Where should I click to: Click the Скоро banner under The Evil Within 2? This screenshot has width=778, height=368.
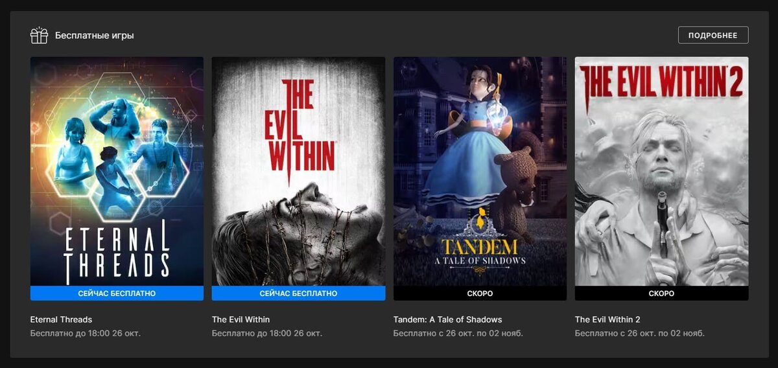pos(661,293)
